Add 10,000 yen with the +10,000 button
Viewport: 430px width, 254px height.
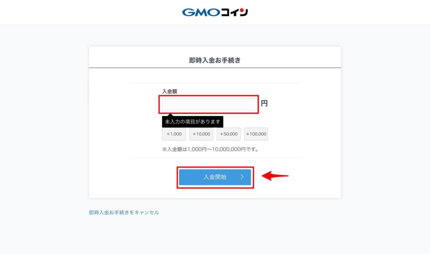coord(201,134)
